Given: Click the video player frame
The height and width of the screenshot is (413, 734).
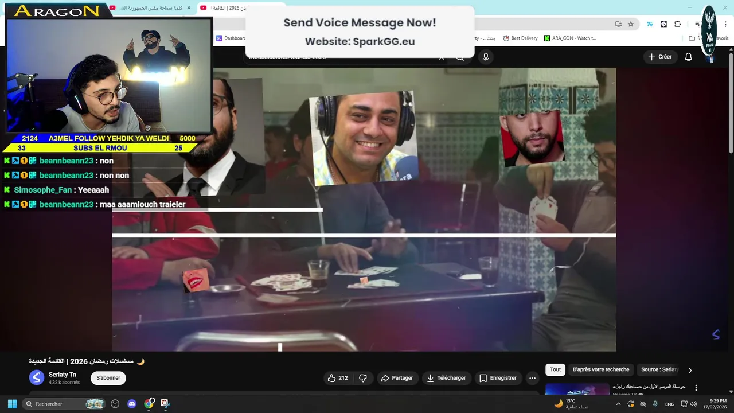Looking at the screenshot, I should [364, 209].
